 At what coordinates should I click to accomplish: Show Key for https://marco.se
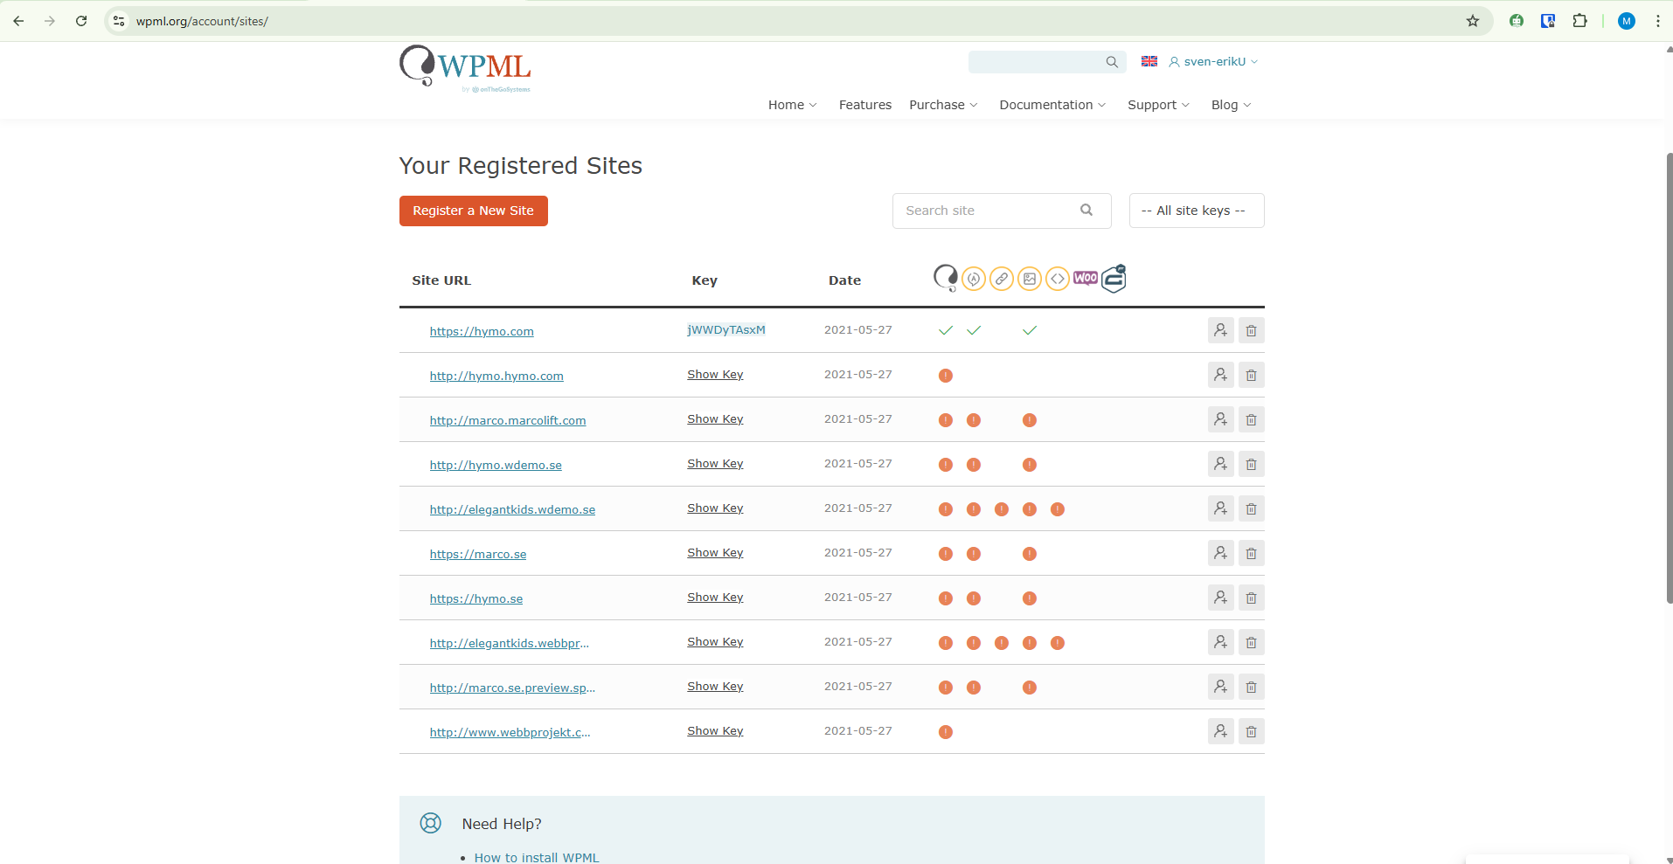(715, 553)
